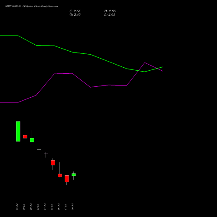Select the tallest green candlestick body
The width and height of the screenshot is (217, 217).
click(18, 132)
